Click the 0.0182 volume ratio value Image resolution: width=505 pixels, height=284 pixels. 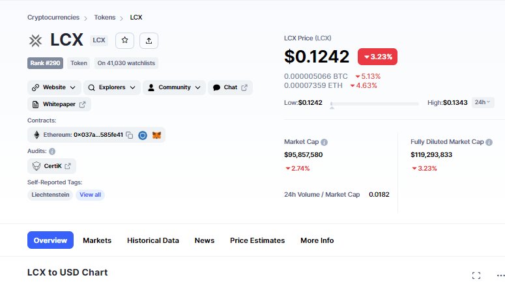(x=379, y=195)
